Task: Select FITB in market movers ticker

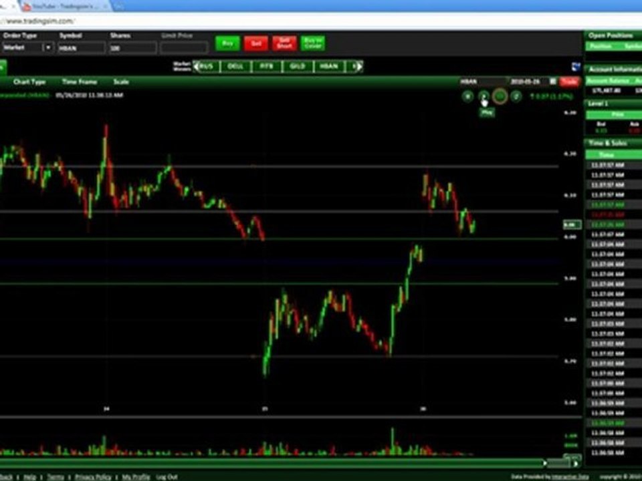Action: pyautogui.click(x=266, y=66)
